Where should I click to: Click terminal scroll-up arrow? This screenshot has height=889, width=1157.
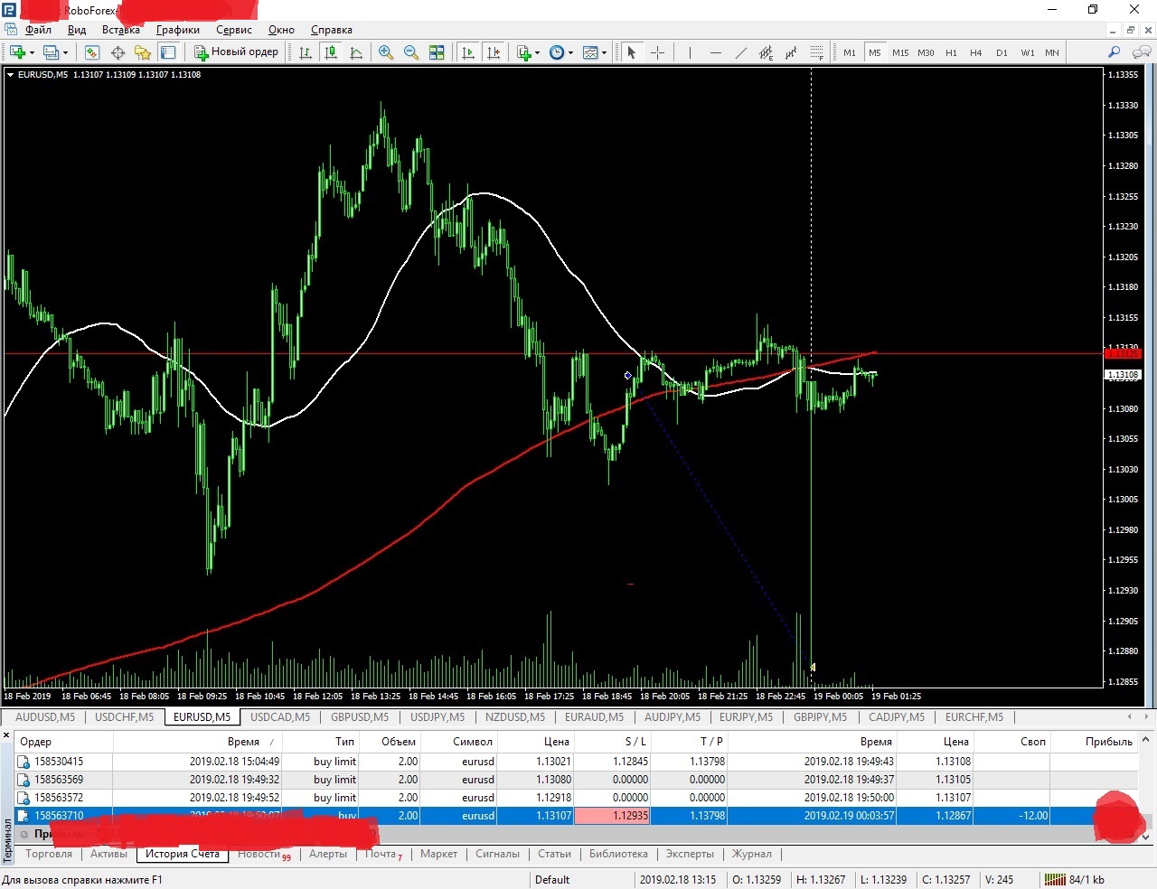1146,740
